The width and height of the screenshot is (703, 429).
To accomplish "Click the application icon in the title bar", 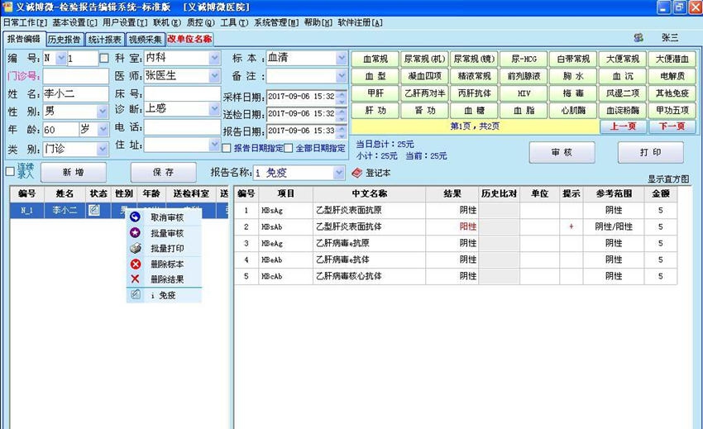I will click(x=7, y=7).
